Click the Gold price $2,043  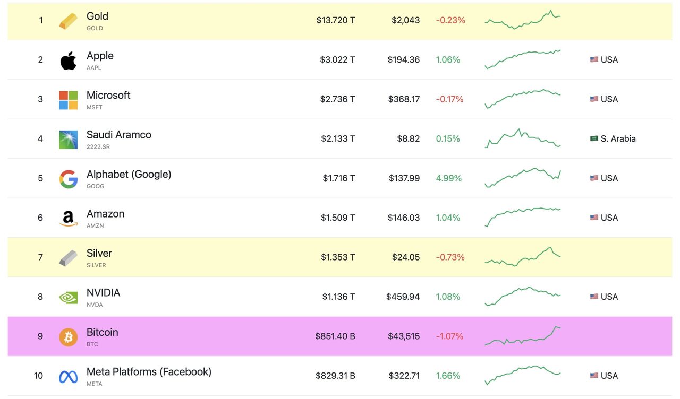point(406,20)
